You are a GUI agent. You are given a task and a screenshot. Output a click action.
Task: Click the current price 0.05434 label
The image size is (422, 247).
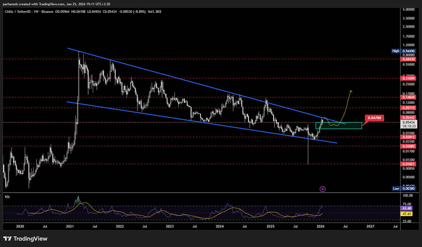click(408, 123)
